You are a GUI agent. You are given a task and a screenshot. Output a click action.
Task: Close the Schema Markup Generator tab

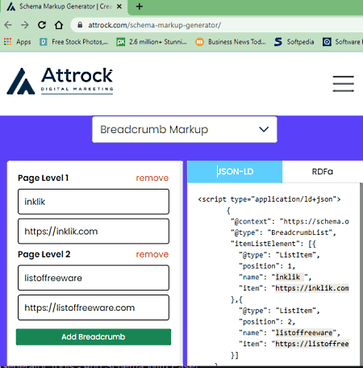pyautogui.click(x=119, y=6)
